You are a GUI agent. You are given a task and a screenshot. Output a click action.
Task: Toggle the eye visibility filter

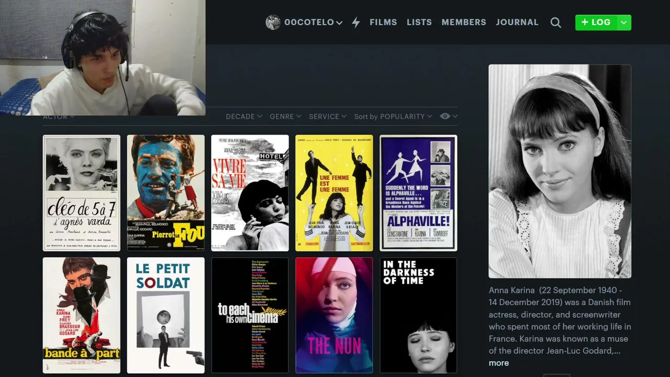pyautogui.click(x=445, y=116)
